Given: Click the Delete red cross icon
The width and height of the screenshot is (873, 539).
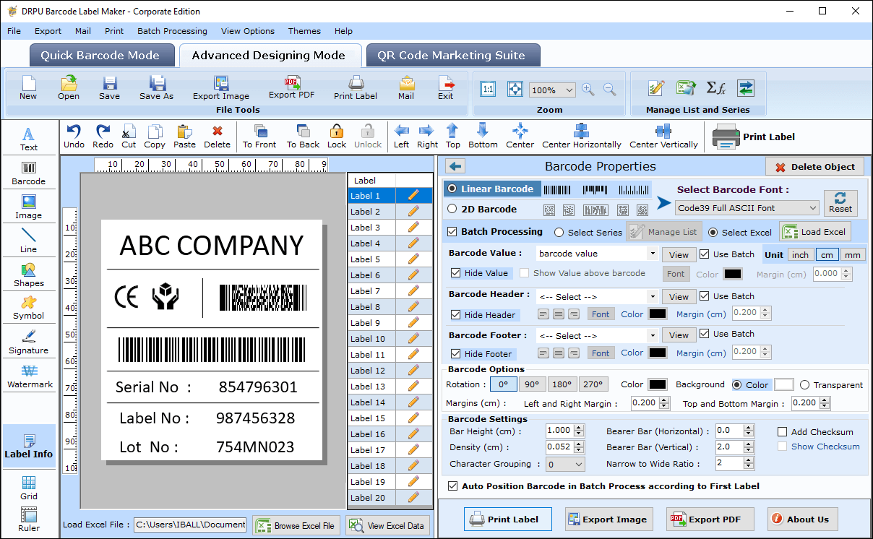Looking at the screenshot, I should point(217,136).
